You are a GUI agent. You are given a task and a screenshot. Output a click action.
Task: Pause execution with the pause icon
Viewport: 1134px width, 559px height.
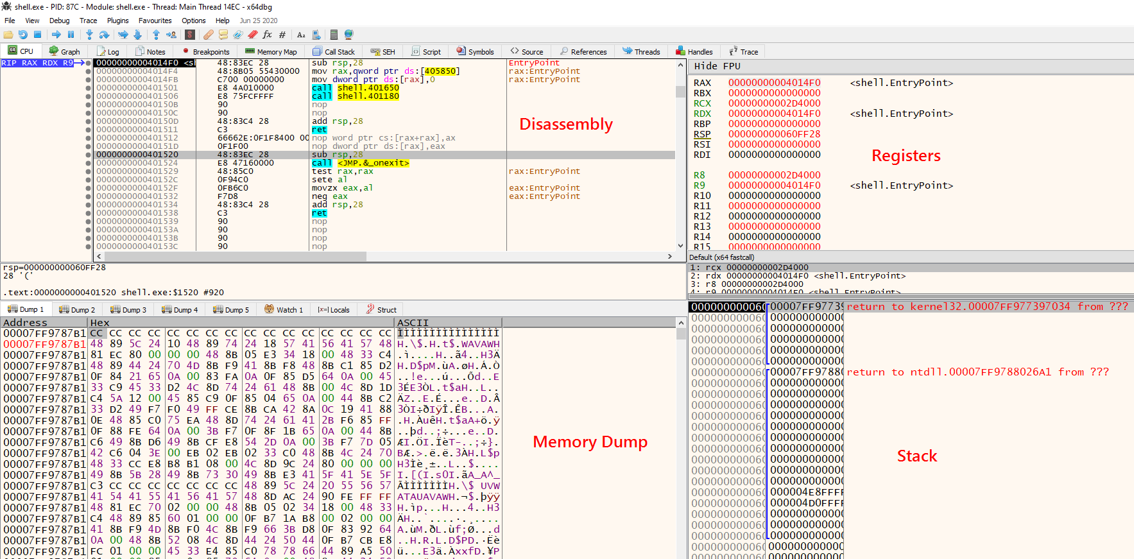point(71,35)
